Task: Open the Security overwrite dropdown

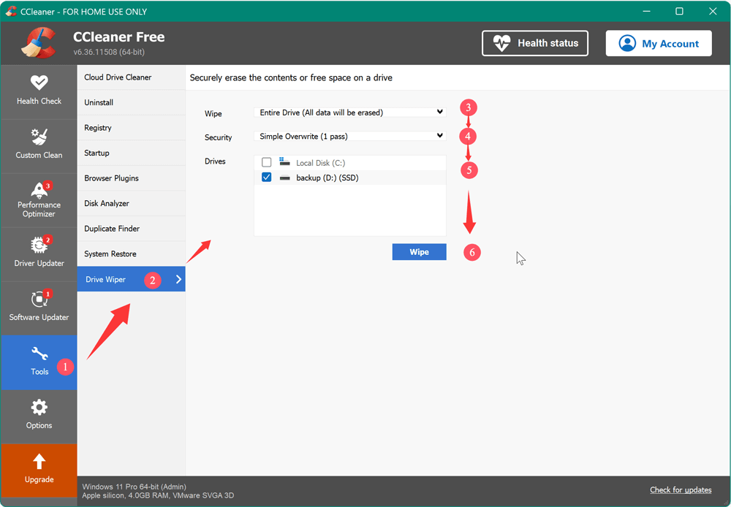Action: 349,136
